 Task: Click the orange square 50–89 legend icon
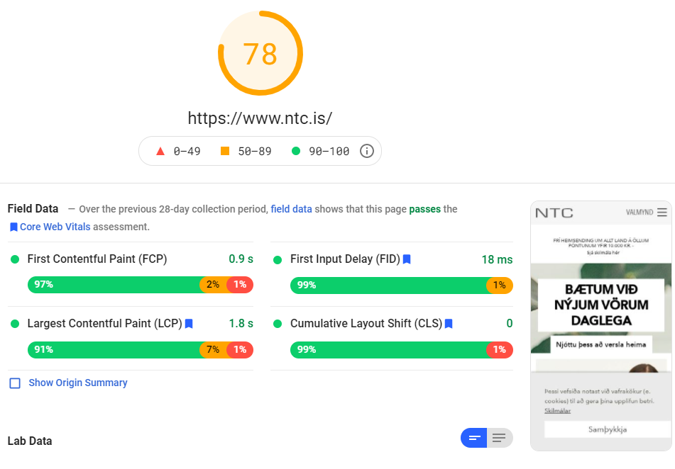click(225, 151)
